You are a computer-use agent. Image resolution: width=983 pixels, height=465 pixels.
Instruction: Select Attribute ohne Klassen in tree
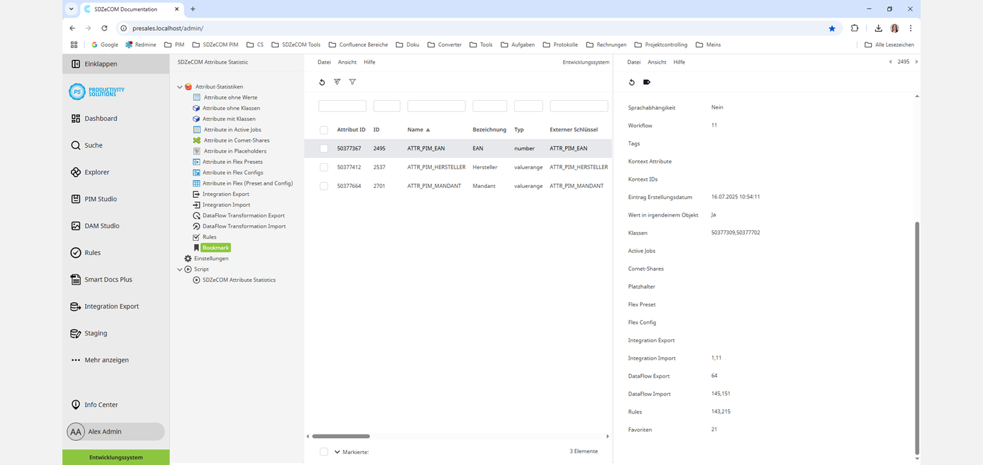231,108
